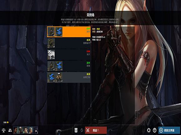
Task: Select the white-haired hero portrait
Action: pyautogui.click(x=30, y=130)
